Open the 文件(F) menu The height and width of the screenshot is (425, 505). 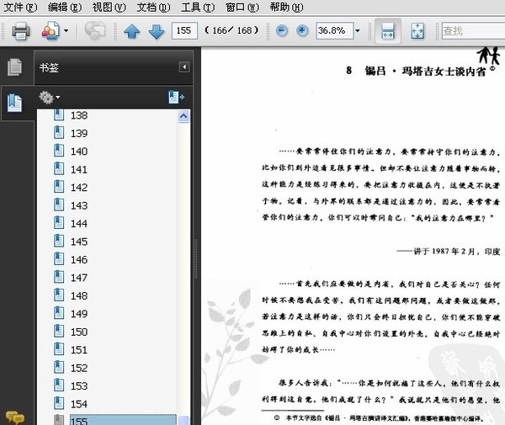click(x=20, y=7)
